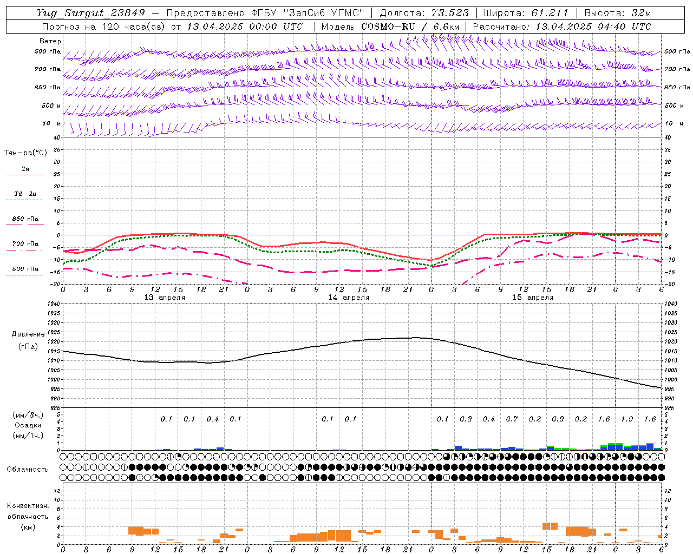Click the date label 13 апреля
This screenshot has width=693, height=554.
pyautogui.click(x=165, y=298)
